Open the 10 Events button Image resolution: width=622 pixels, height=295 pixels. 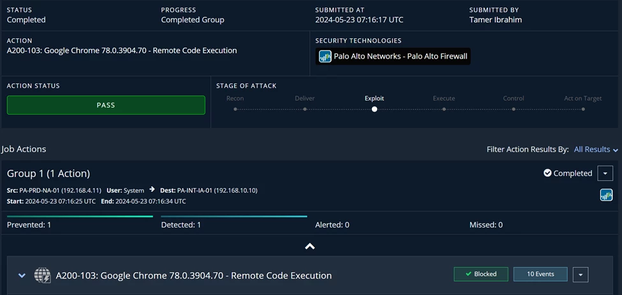click(541, 274)
